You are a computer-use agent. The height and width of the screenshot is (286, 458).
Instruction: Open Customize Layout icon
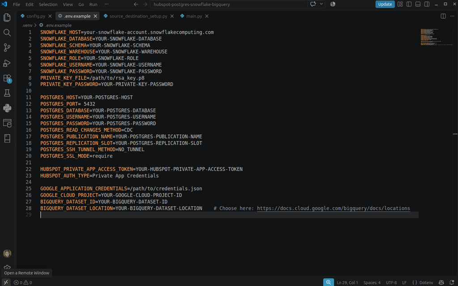pyautogui.click(x=400, y=4)
